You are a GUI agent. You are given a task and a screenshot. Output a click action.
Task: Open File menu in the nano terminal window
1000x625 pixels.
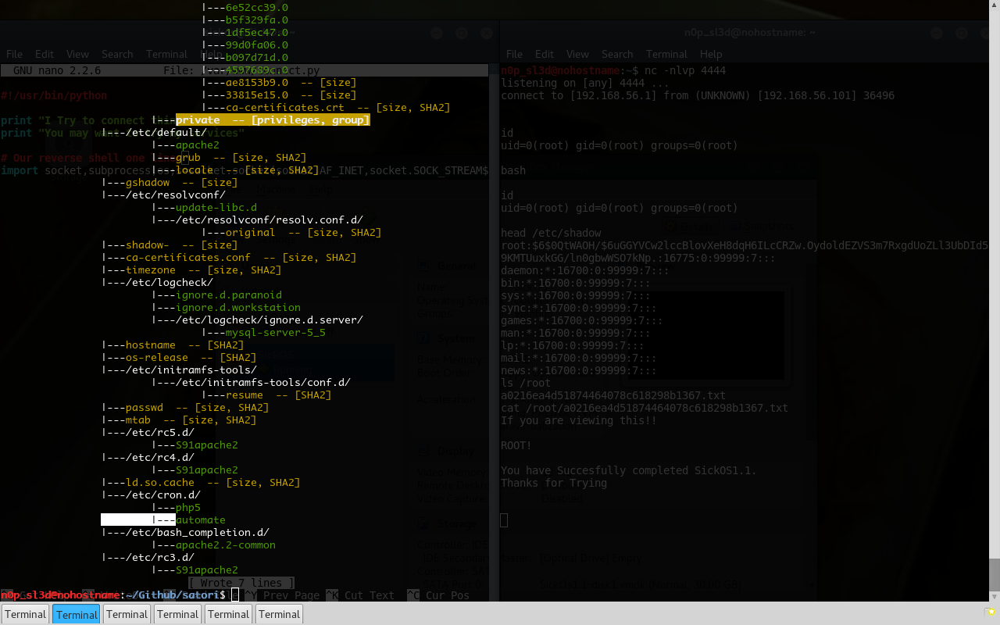pyautogui.click(x=14, y=54)
